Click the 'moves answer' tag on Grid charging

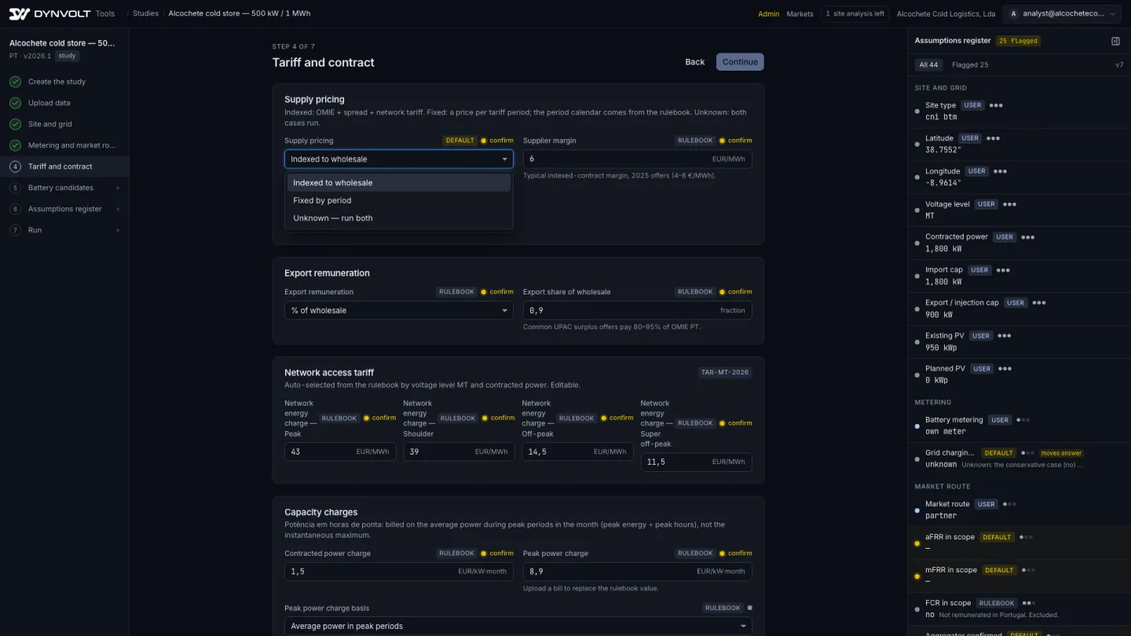(1061, 453)
